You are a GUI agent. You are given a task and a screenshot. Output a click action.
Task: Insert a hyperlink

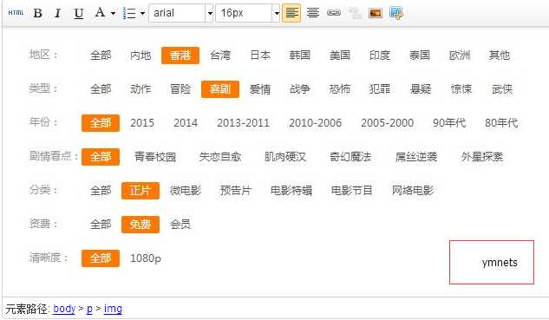[334, 13]
